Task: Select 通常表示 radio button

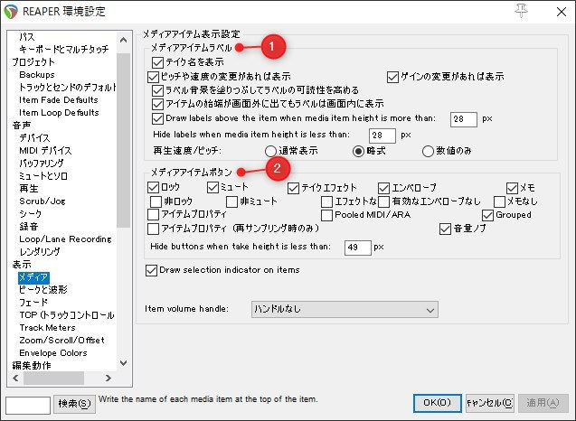Action: click(x=270, y=151)
